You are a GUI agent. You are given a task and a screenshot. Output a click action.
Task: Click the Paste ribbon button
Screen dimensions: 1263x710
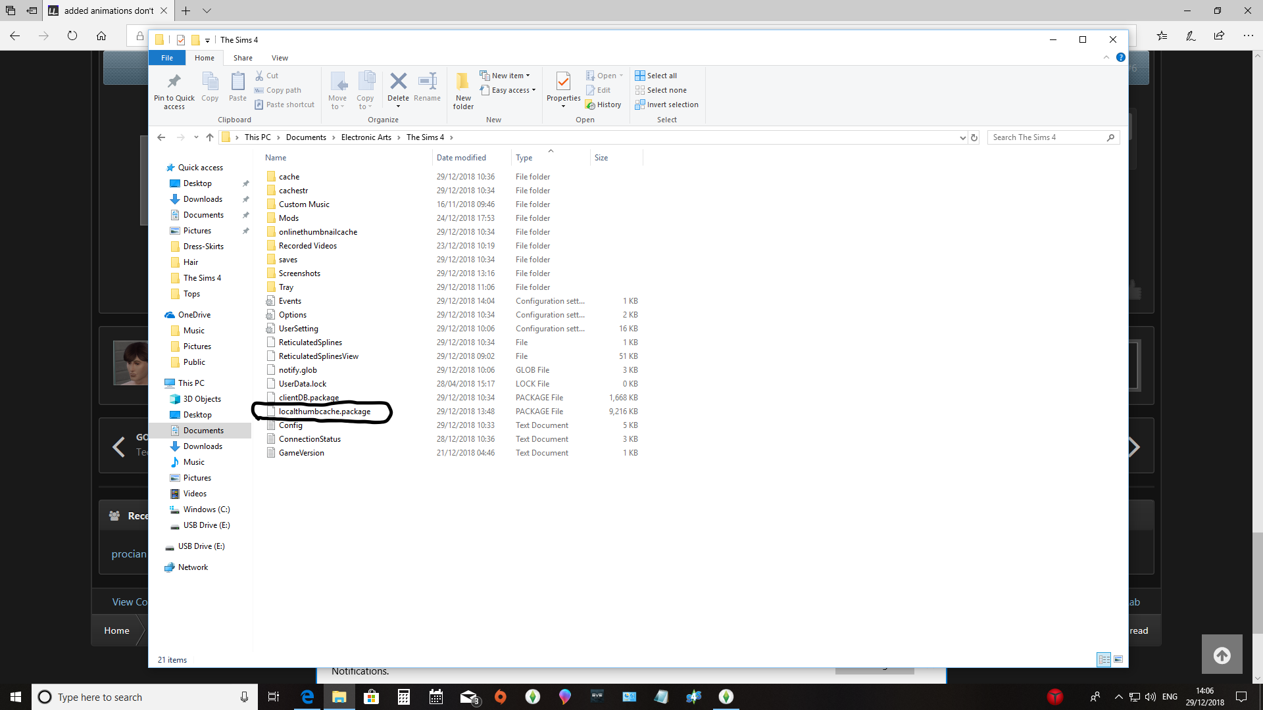tap(237, 86)
